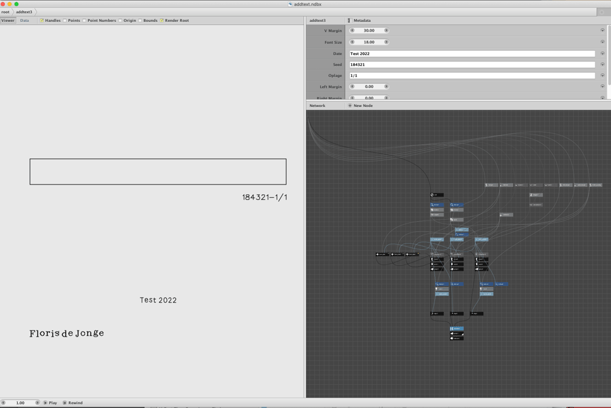Open the Left Margin row options arrow
The width and height of the screenshot is (611, 408).
pos(602,87)
